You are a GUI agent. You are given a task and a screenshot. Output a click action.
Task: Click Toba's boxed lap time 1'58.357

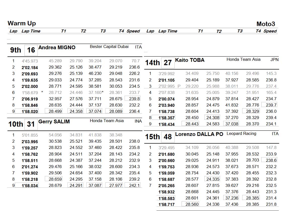[x=166, y=118]
